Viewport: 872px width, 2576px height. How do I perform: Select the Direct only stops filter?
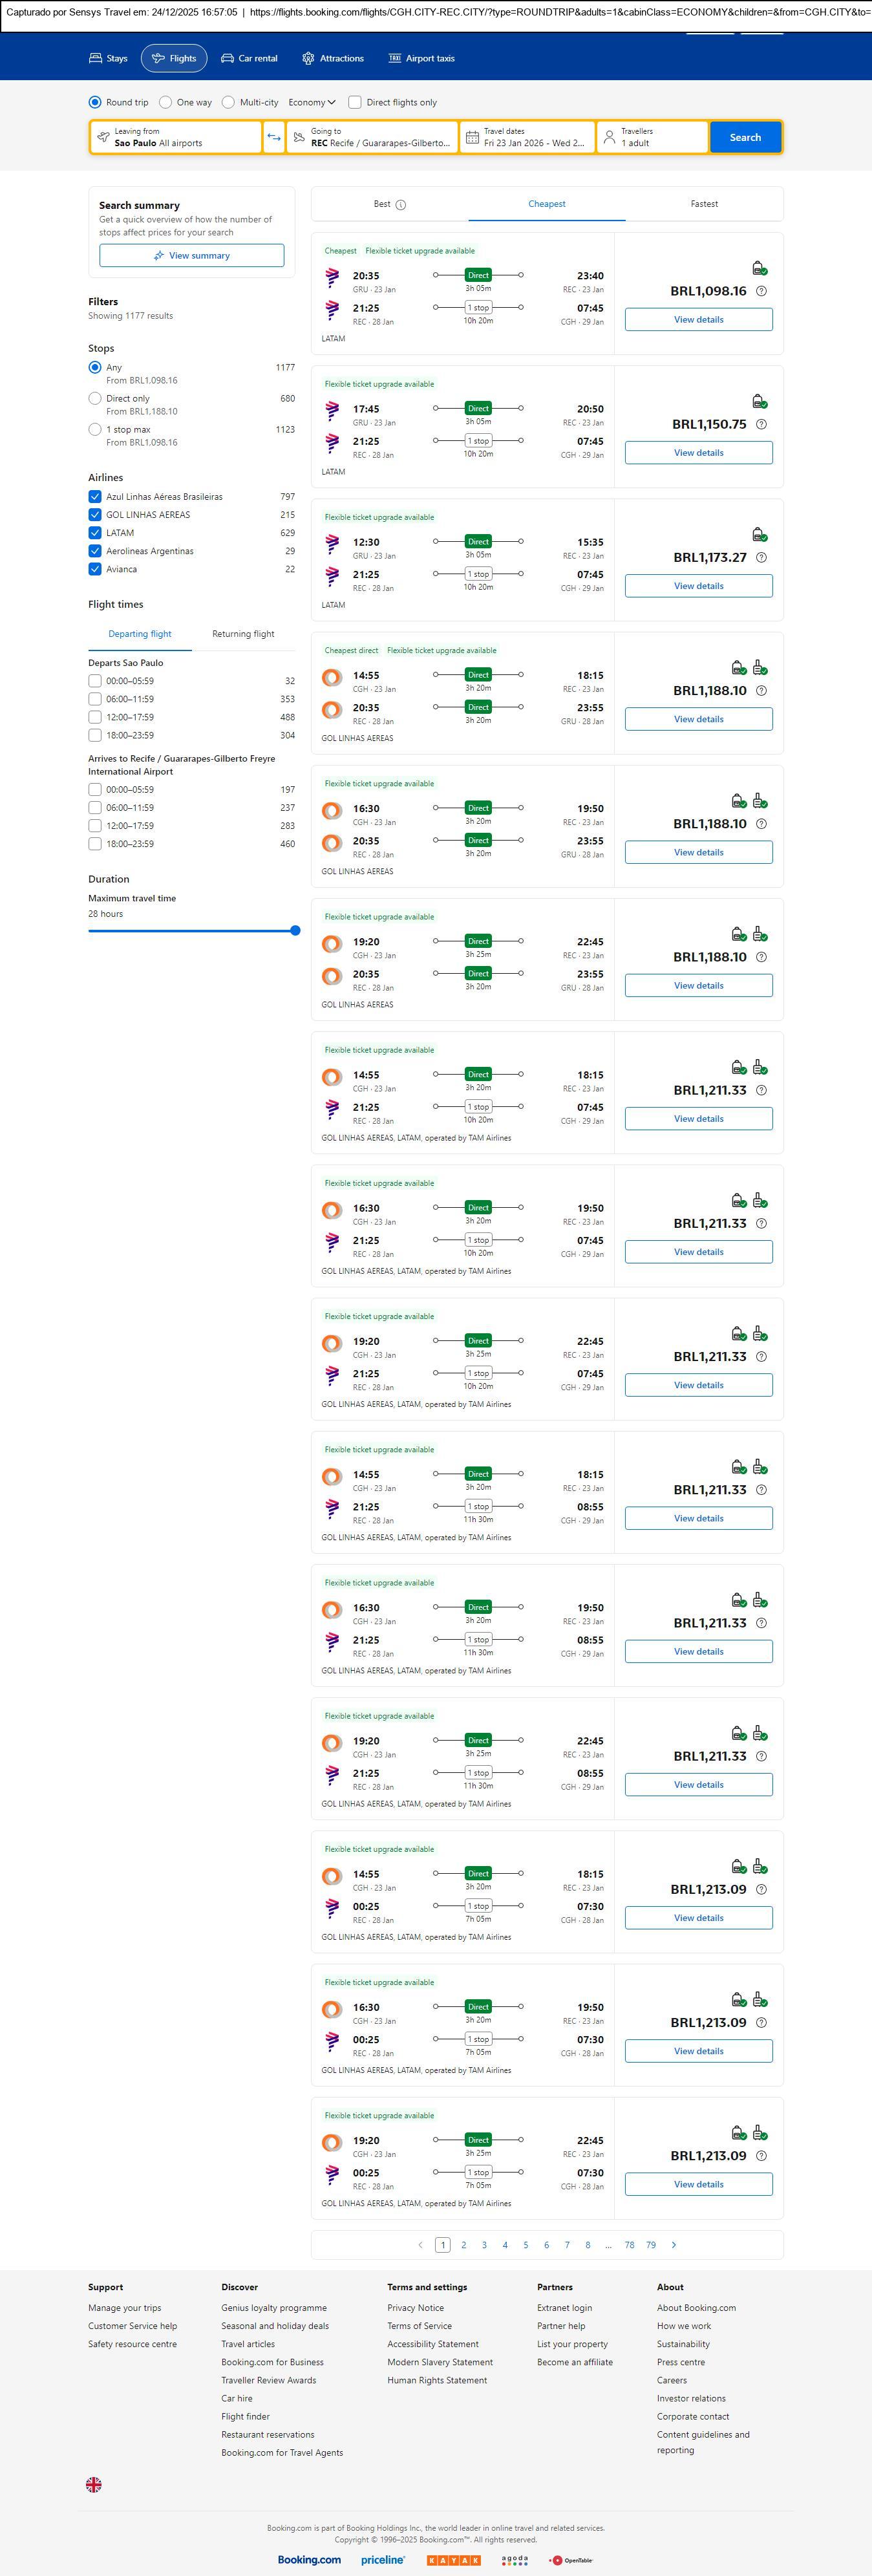point(95,399)
